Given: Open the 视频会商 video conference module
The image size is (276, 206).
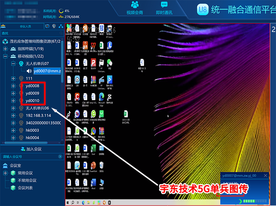Looking at the screenshot, I should click(135, 8).
